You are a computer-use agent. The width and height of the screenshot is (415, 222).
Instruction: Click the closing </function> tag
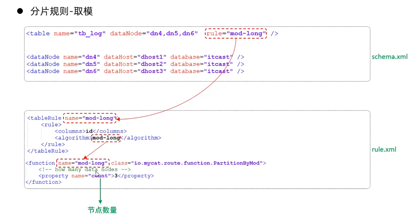(43, 182)
